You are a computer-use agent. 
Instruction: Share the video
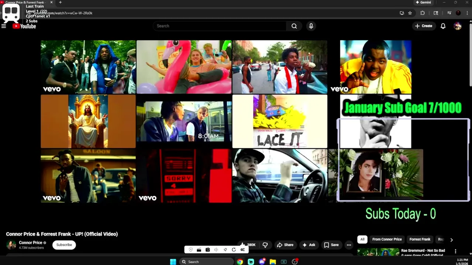click(x=285, y=245)
